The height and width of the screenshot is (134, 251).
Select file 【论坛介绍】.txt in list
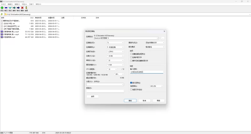click(x=9, y=23)
